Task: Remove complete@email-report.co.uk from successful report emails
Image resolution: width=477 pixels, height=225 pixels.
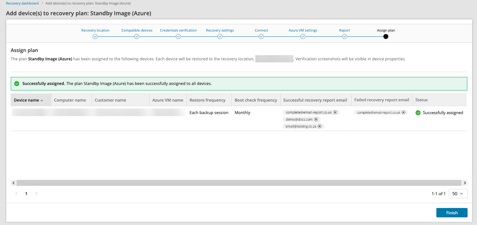Action: tap(335, 112)
